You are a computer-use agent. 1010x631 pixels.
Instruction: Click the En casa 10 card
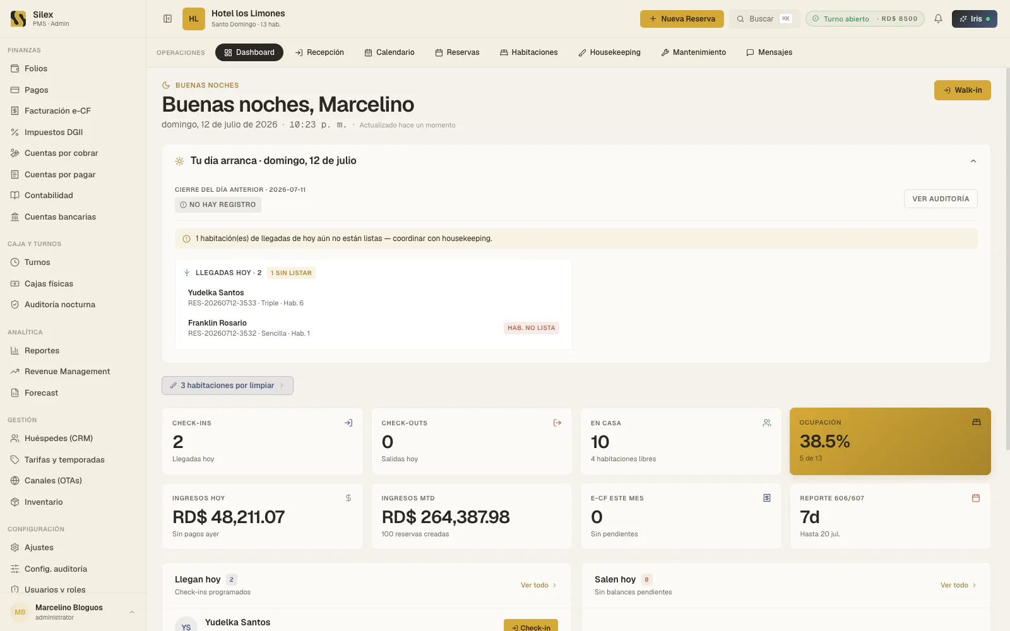[x=681, y=441]
